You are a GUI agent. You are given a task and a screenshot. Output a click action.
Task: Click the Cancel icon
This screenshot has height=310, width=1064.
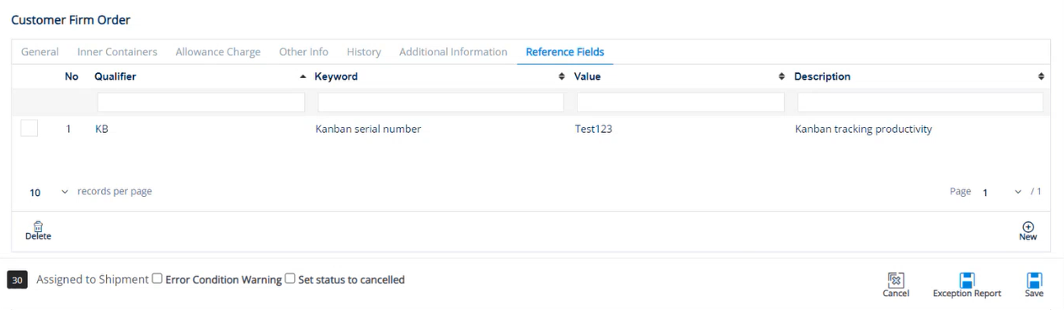(896, 280)
